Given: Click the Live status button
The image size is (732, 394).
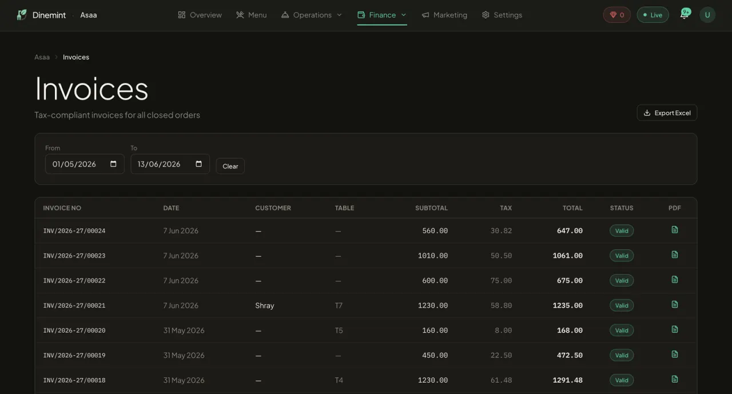Looking at the screenshot, I should pos(653,15).
